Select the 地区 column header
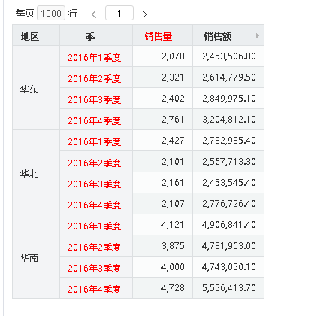Viewport: 323px width, 316px height. tap(30, 37)
